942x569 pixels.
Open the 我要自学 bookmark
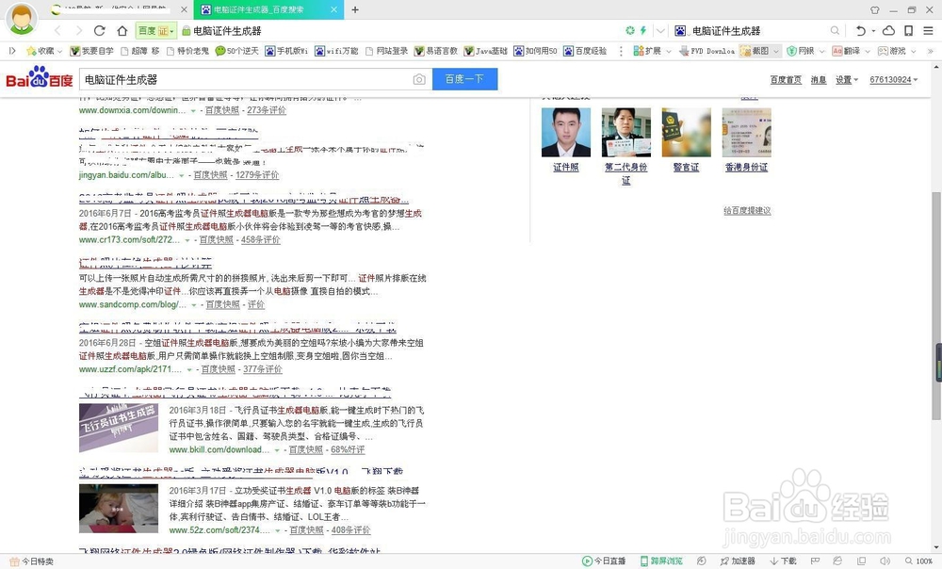[x=92, y=51]
